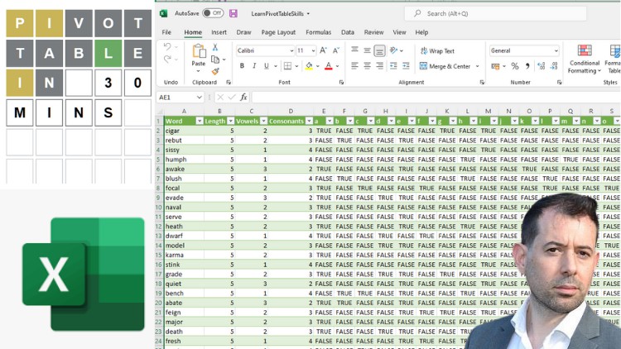The height and width of the screenshot is (349, 621).
Task: Toggle the AutoSave switch
Action: click(x=213, y=13)
